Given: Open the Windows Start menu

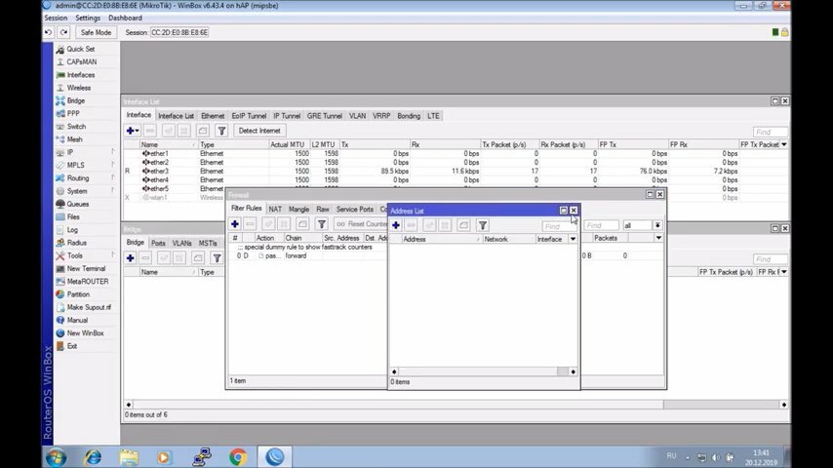Looking at the screenshot, I should click(57, 457).
